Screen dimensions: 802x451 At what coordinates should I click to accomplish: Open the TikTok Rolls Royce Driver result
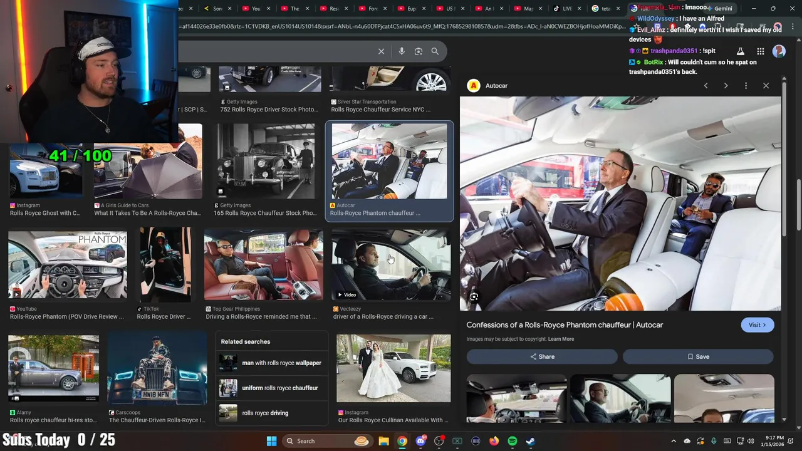pos(165,264)
